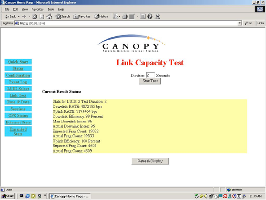Open the Tools menu
The width and height of the screenshot is (266, 200).
[x=51, y=9]
